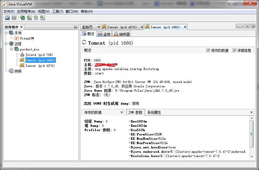This screenshot has width=259, height=170.
Task: Switch to the 起始页 tab
Action: 87,27
